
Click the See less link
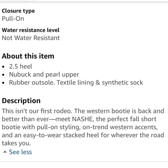20,152
